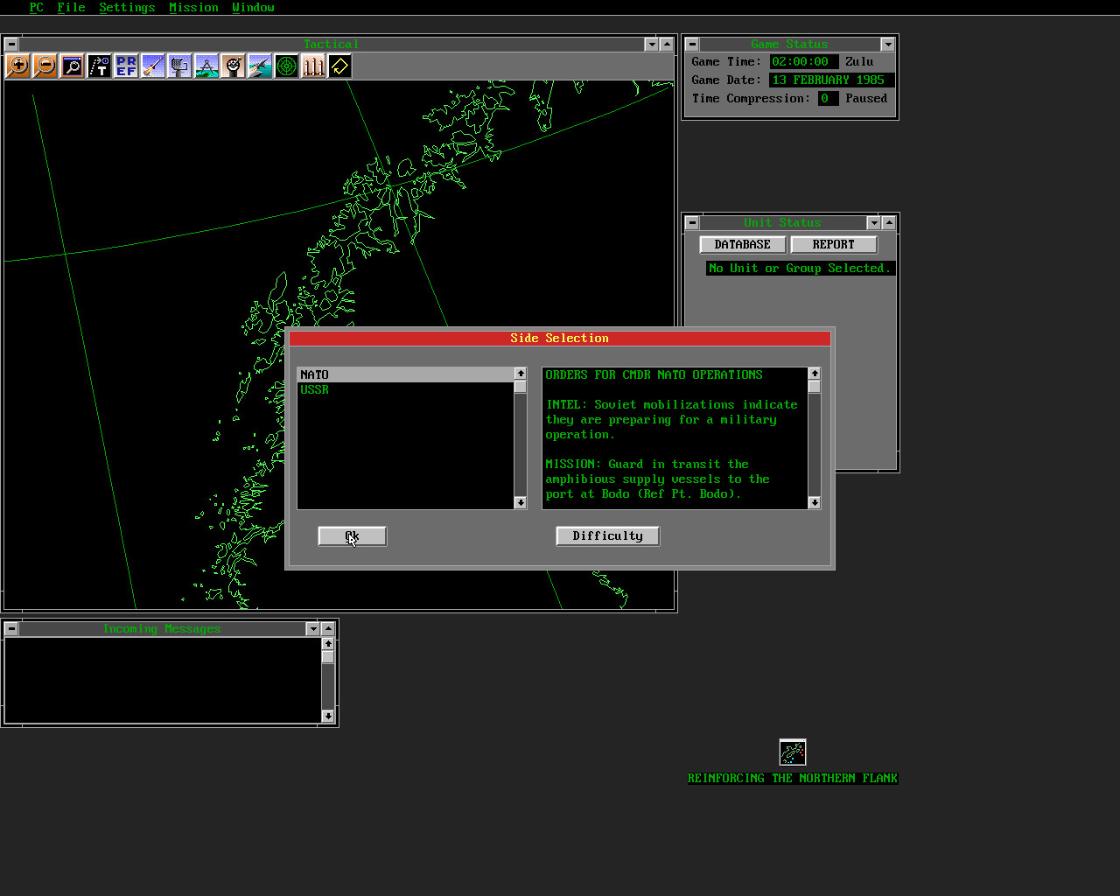Image resolution: width=1120 pixels, height=896 pixels.
Task: Click the Game Date 13 FEBRUARY 1985
Action: point(831,80)
